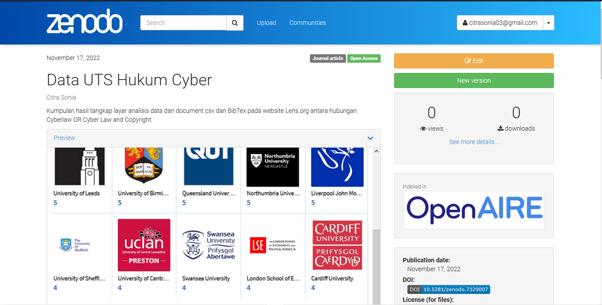
Task: Click the University of Sheffi... name label
Action: [x=80, y=278]
